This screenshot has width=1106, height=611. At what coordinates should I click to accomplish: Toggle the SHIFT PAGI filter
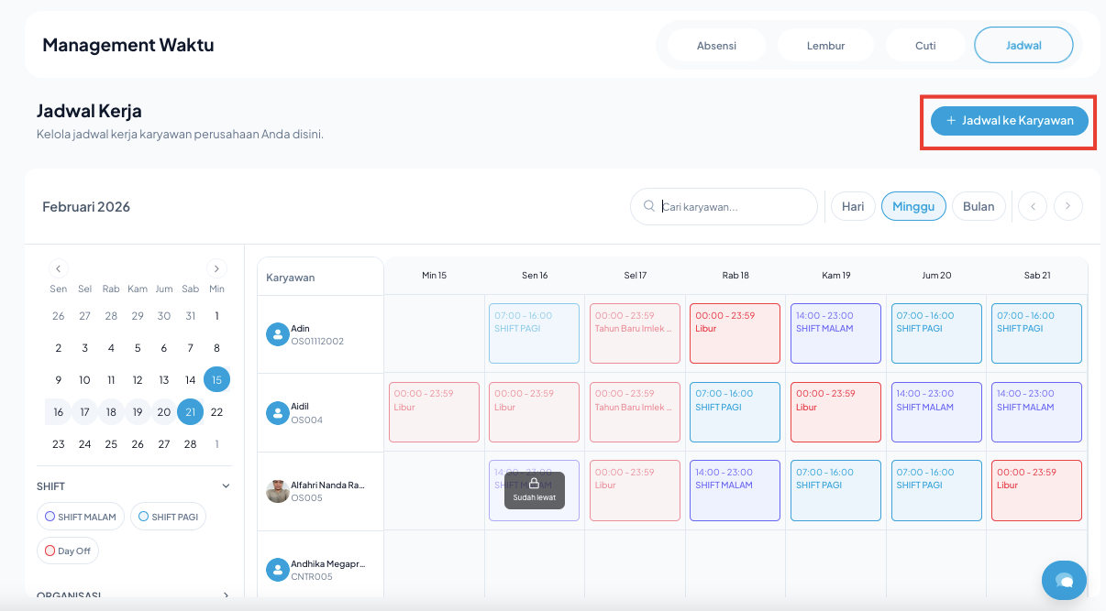[x=168, y=517]
